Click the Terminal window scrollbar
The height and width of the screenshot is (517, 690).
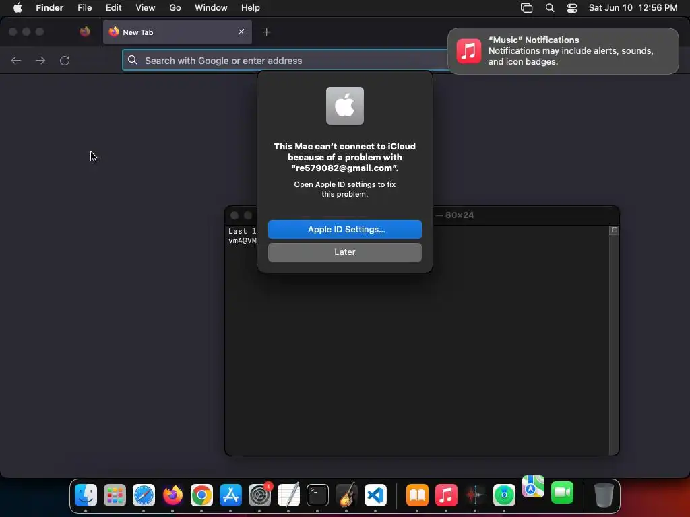[x=614, y=345]
